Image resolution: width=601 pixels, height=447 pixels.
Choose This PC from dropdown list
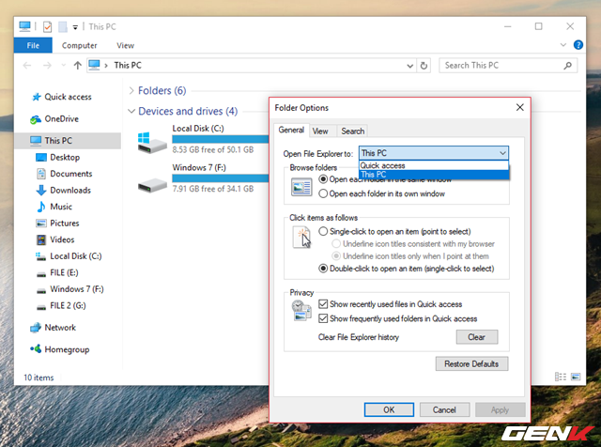pyautogui.click(x=434, y=175)
